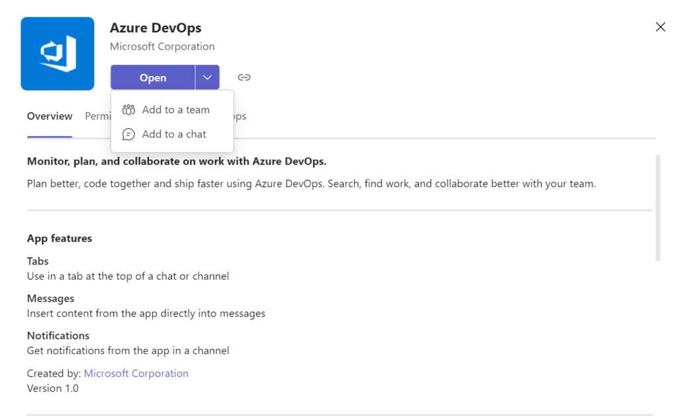The height and width of the screenshot is (419, 678).
Task: Click the Notifications feature heading
Action: (58, 335)
